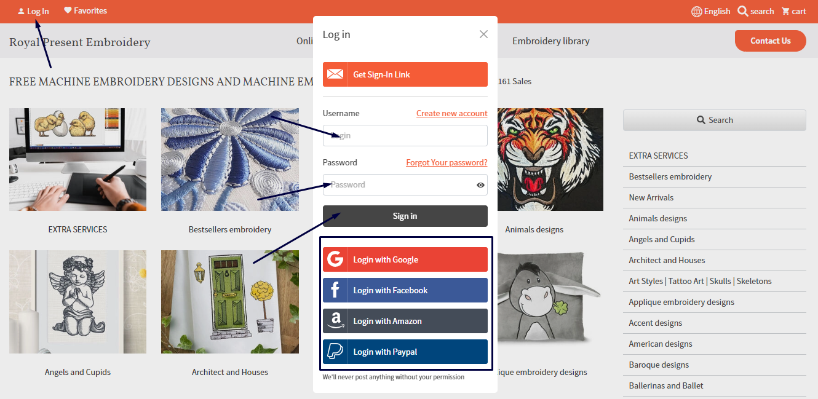Click the Contact Us button
The height and width of the screenshot is (399, 818).
click(x=770, y=41)
